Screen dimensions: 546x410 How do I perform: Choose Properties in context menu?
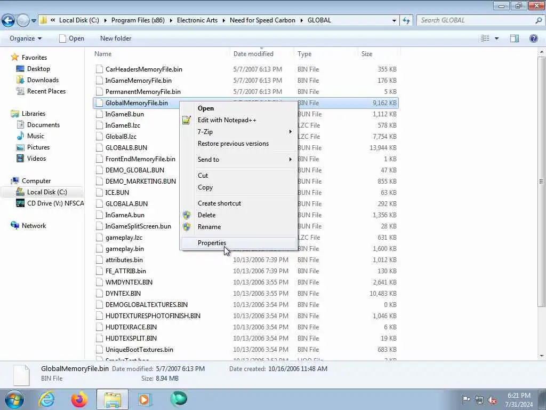pos(238,243)
